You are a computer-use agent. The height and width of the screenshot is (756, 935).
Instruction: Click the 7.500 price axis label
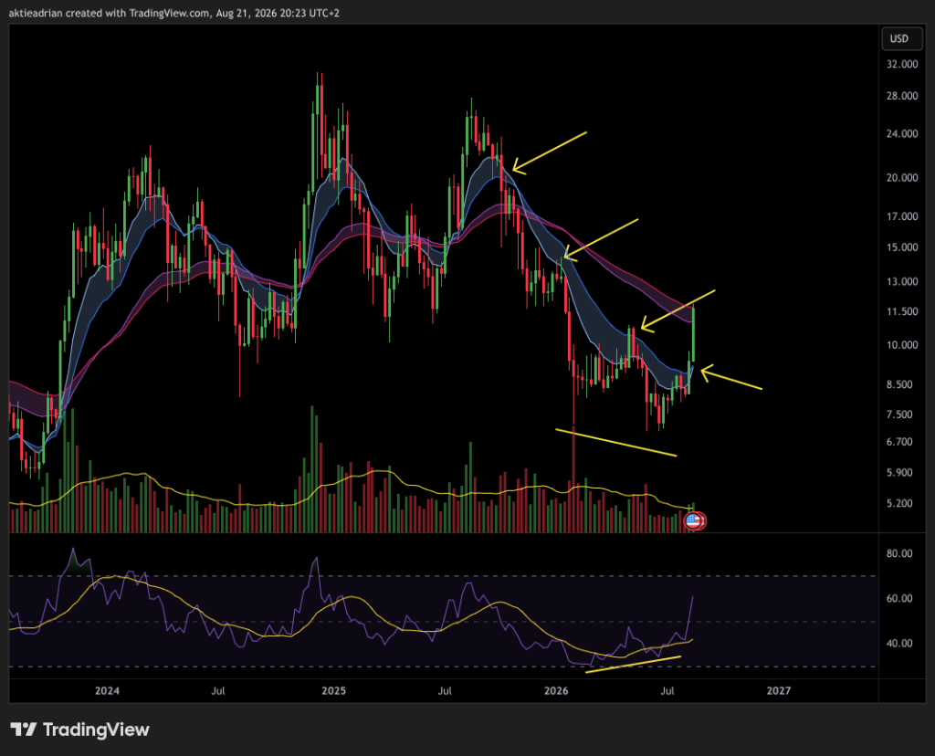[899, 415]
